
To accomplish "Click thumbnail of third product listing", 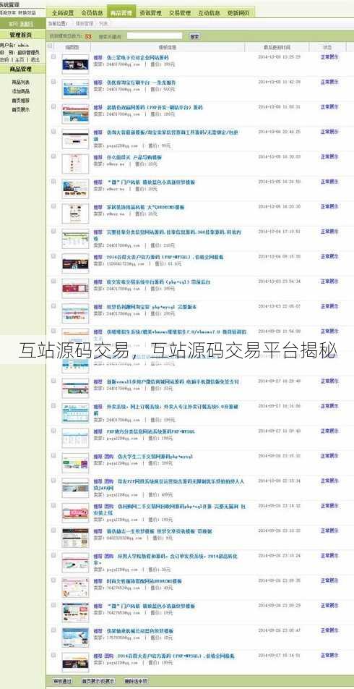I will tap(75, 113).
